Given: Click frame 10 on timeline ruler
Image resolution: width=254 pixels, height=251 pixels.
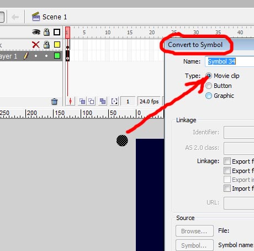Looking at the screenshot, I should [x=108, y=33].
